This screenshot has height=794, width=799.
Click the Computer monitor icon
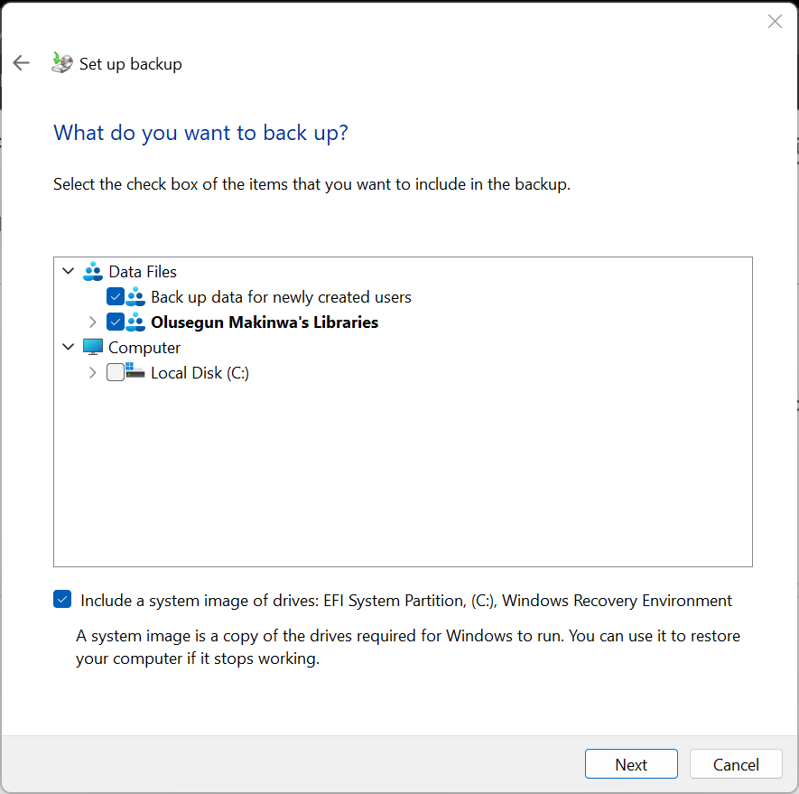pos(93,347)
